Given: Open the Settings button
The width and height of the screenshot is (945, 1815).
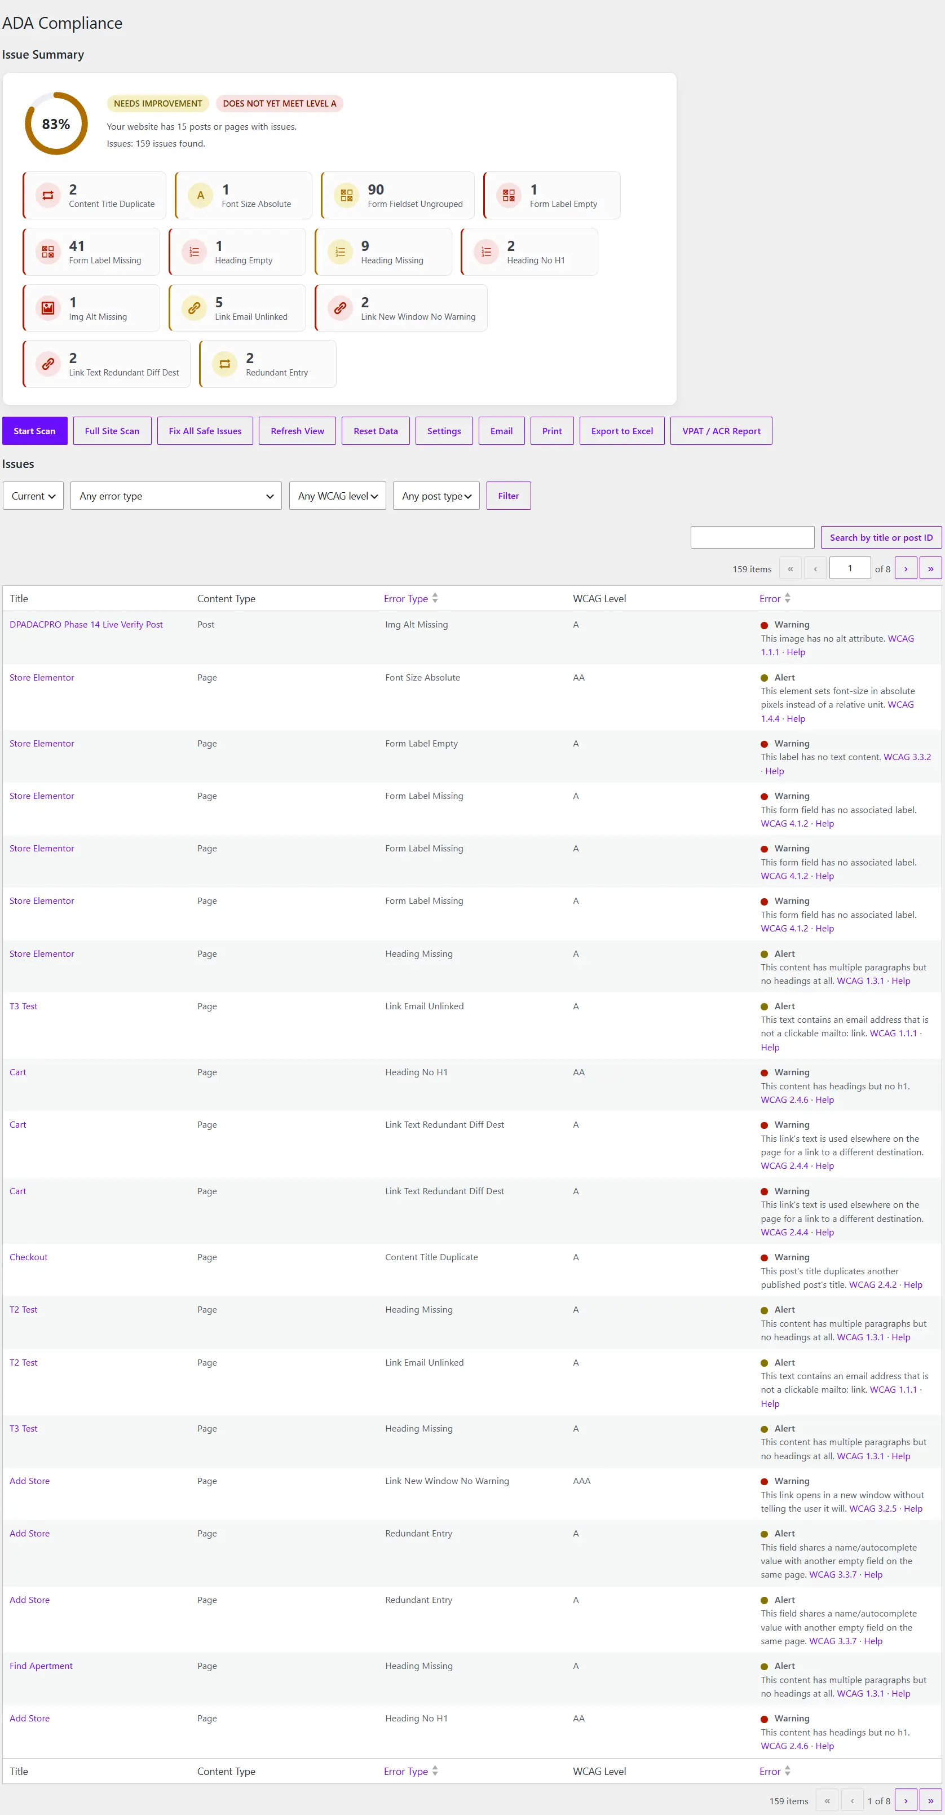Looking at the screenshot, I should 444,431.
